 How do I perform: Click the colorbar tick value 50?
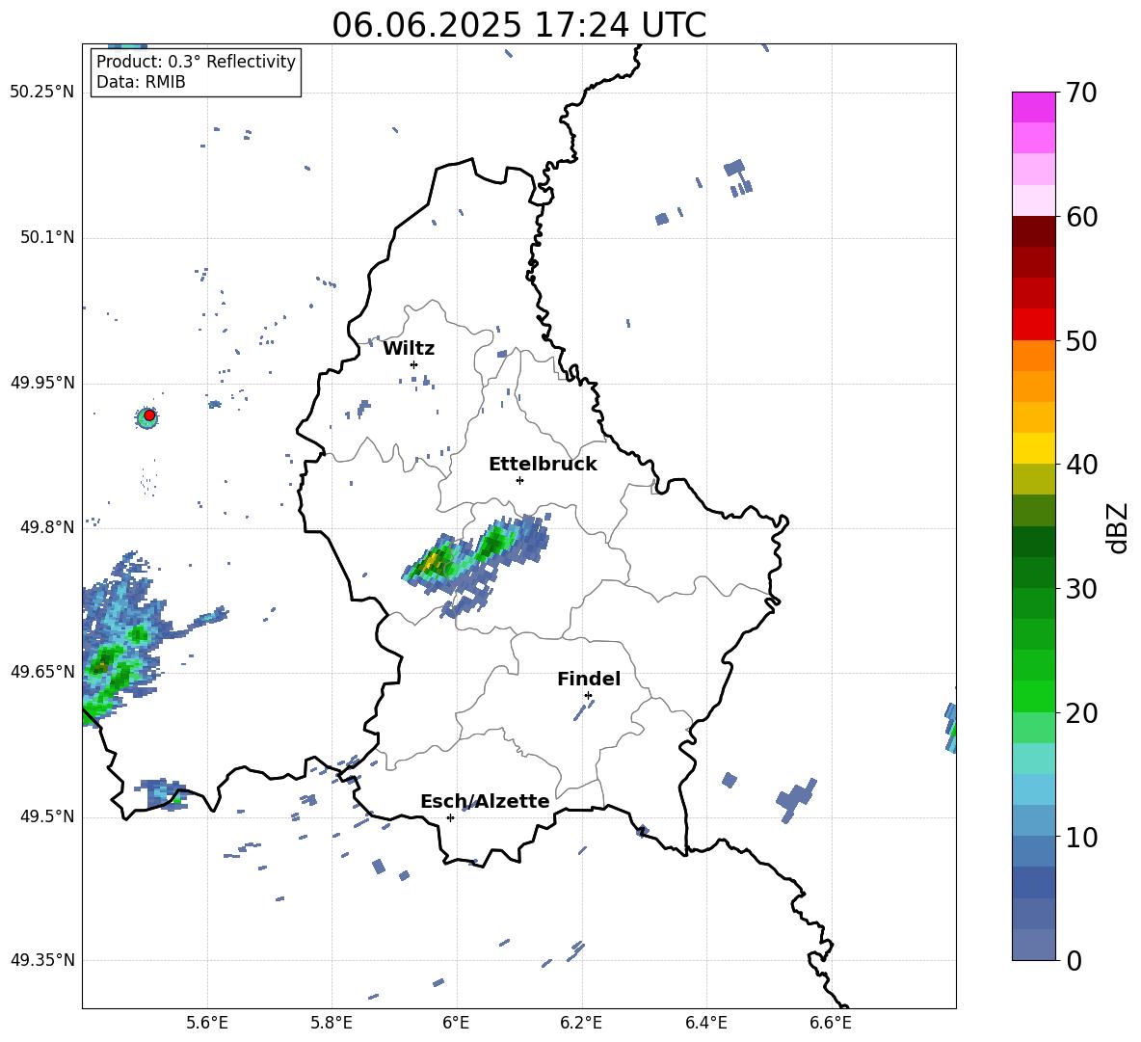click(x=1081, y=340)
